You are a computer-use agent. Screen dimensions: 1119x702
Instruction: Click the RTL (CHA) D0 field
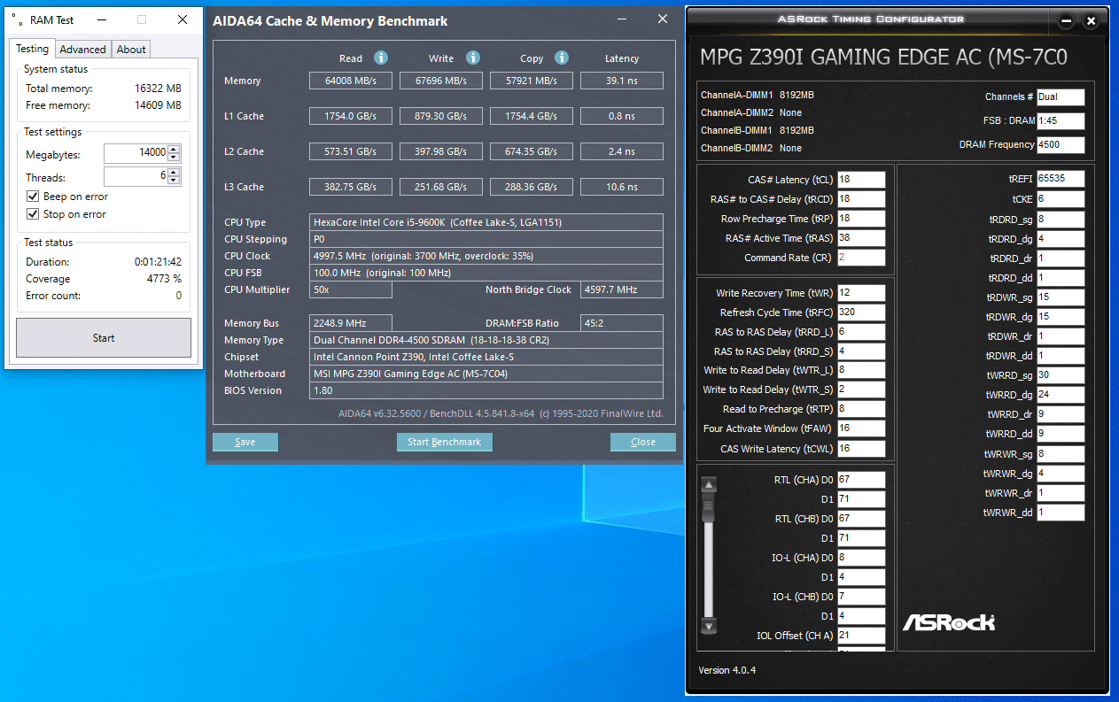coord(861,480)
